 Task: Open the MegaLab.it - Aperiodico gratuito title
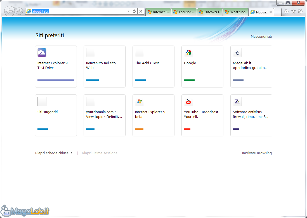coord(250,65)
